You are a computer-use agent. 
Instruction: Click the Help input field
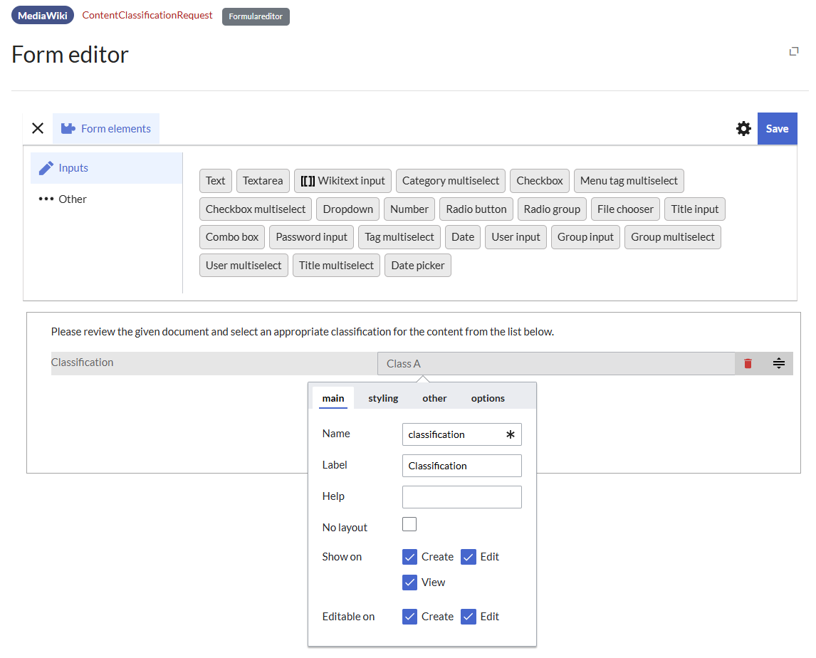461,497
